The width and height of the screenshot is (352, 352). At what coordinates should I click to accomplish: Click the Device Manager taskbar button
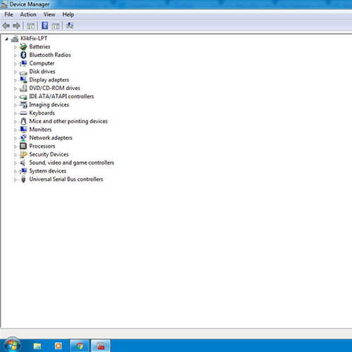101,346
